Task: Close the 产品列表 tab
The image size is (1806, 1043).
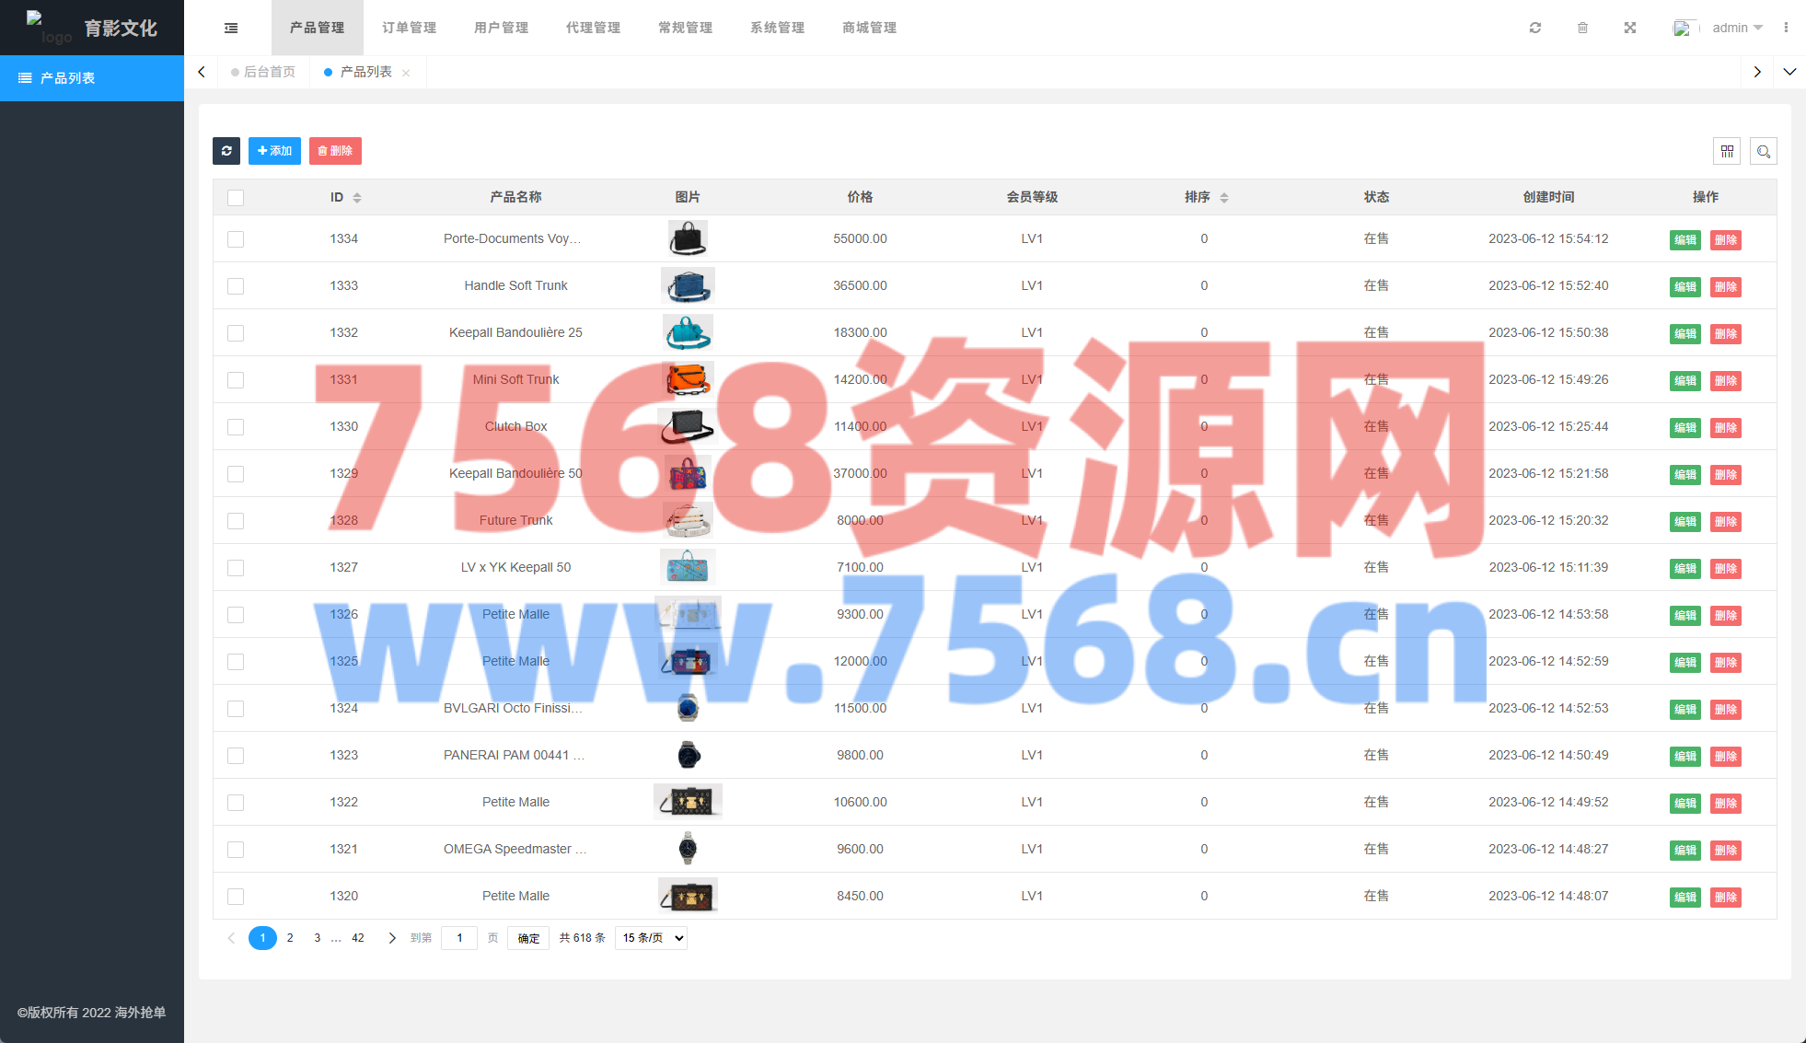Action: (x=406, y=73)
